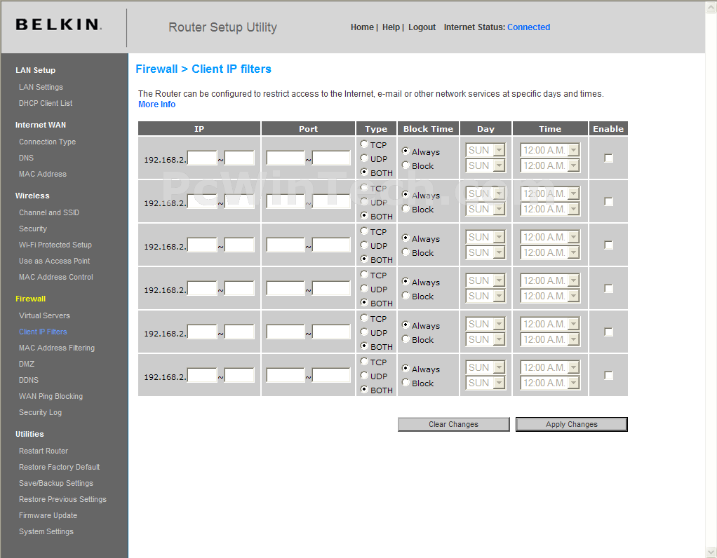Go to Home link in header
717x558 pixels.
pos(362,27)
